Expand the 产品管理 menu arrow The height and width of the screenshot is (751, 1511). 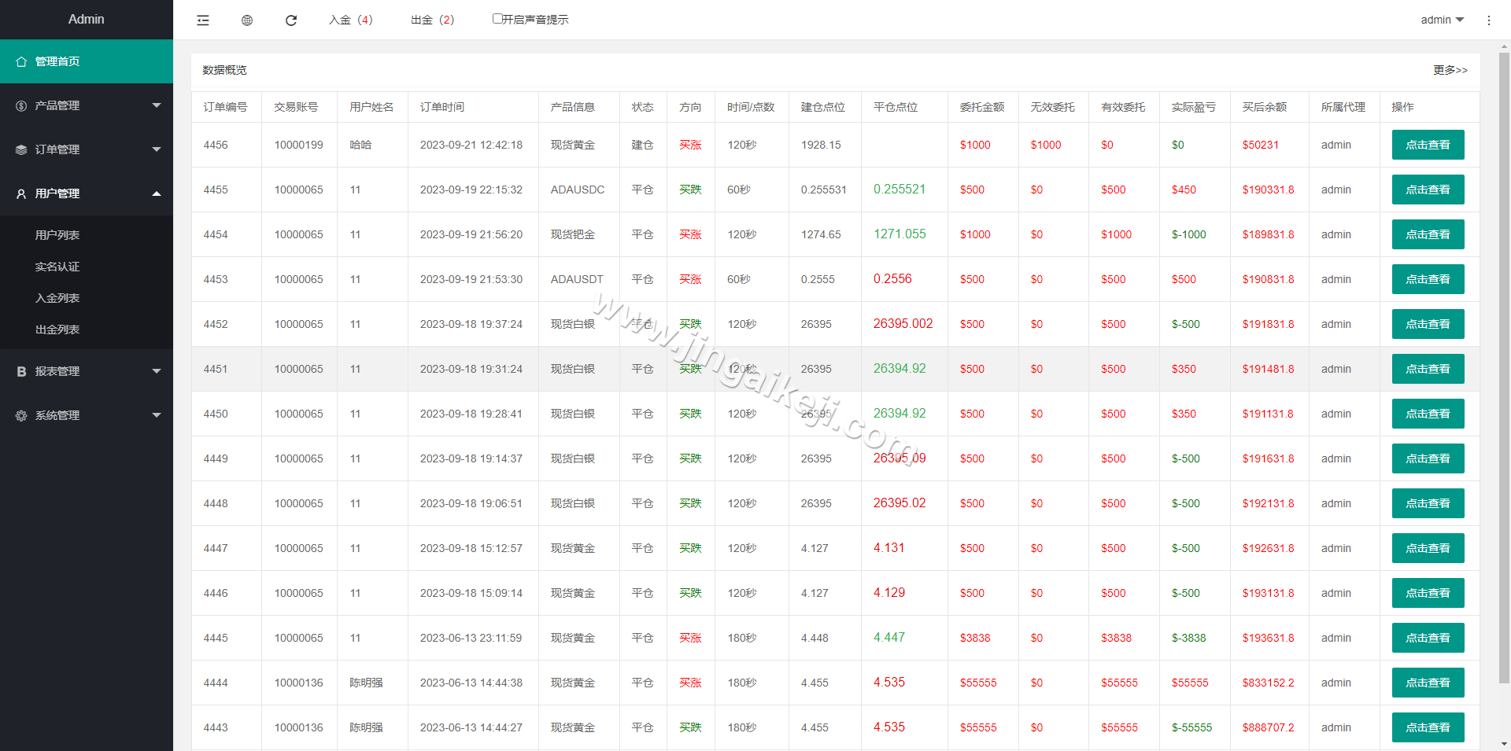[156, 105]
